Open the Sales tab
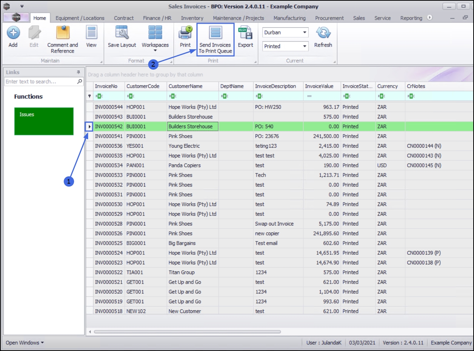The width and height of the screenshot is (474, 351). (359, 18)
